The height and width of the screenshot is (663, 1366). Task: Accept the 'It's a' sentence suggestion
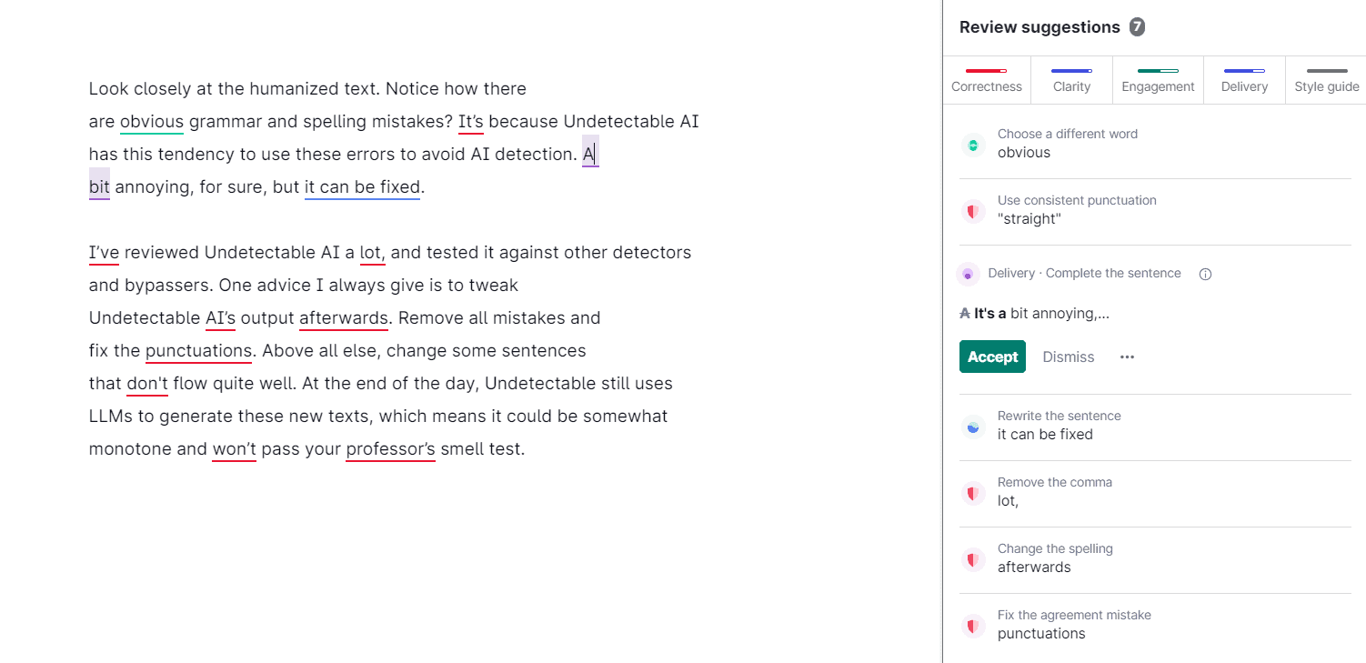[x=992, y=357]
